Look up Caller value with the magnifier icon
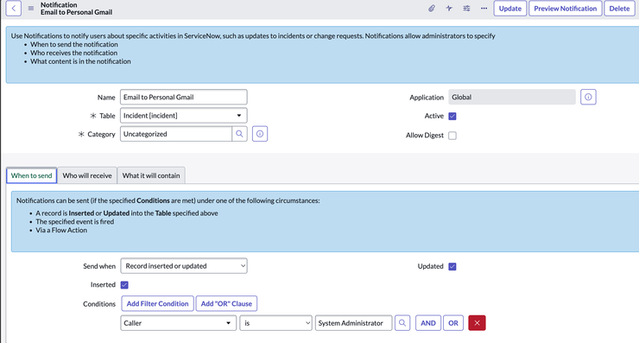Image resolution: width=639 pixels, height=343 pixels. click(x=402, y=323)
